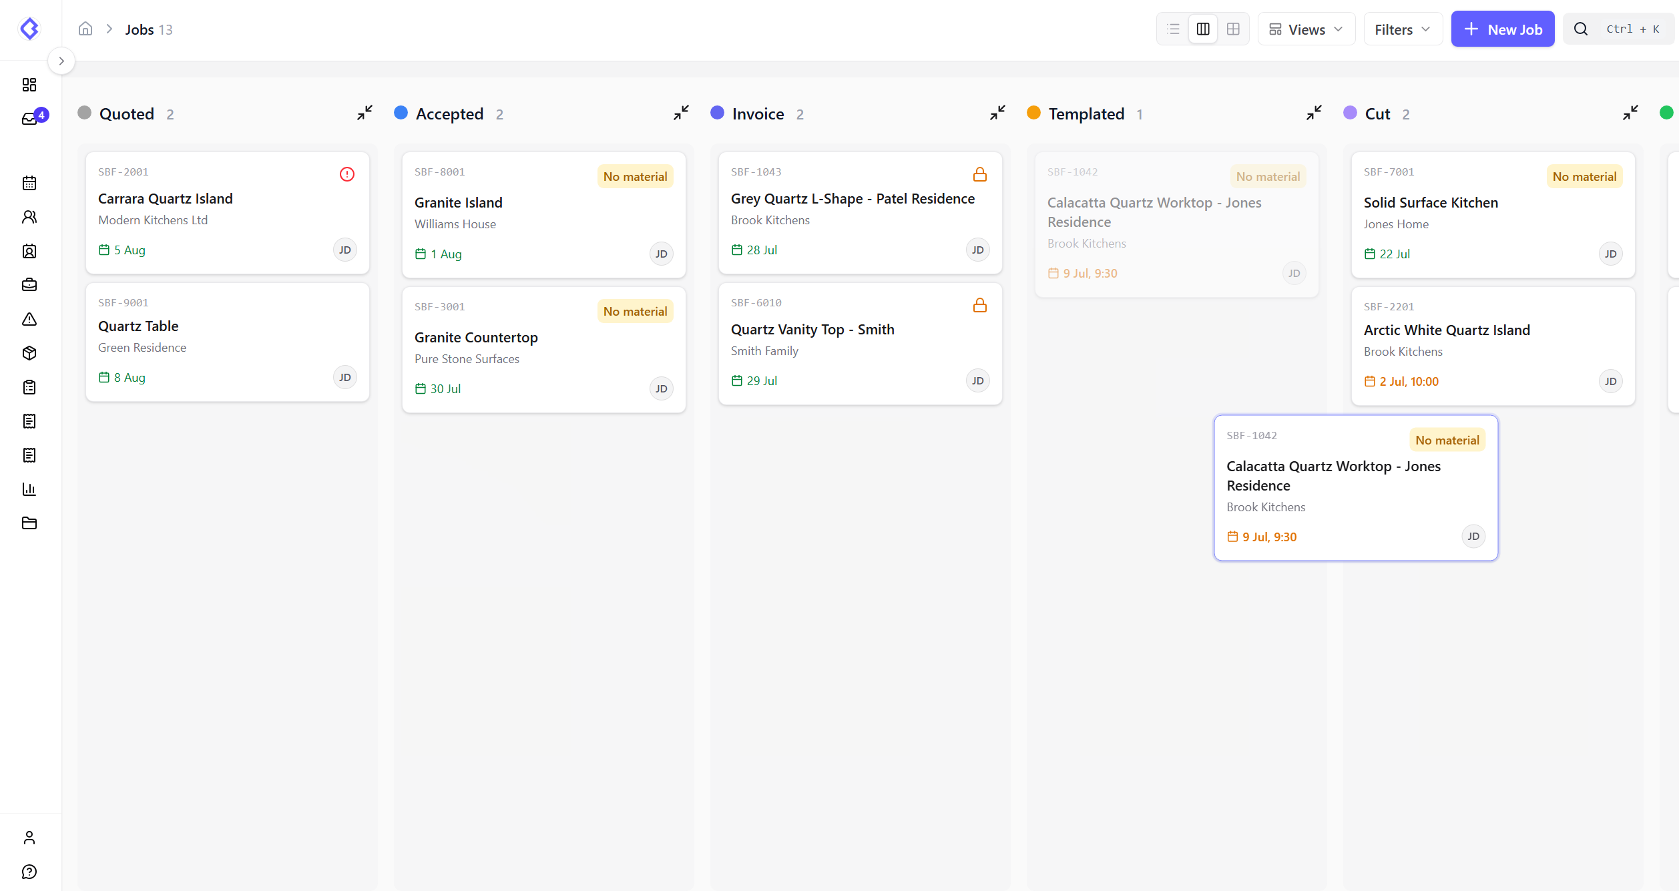Screen dimensions: 1679x891
Task: Expand the sidebar with chevron button
Action: [x=61, y=61]
